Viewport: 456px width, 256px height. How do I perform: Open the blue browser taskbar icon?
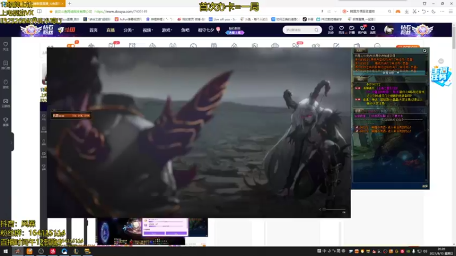pos(64,251)
